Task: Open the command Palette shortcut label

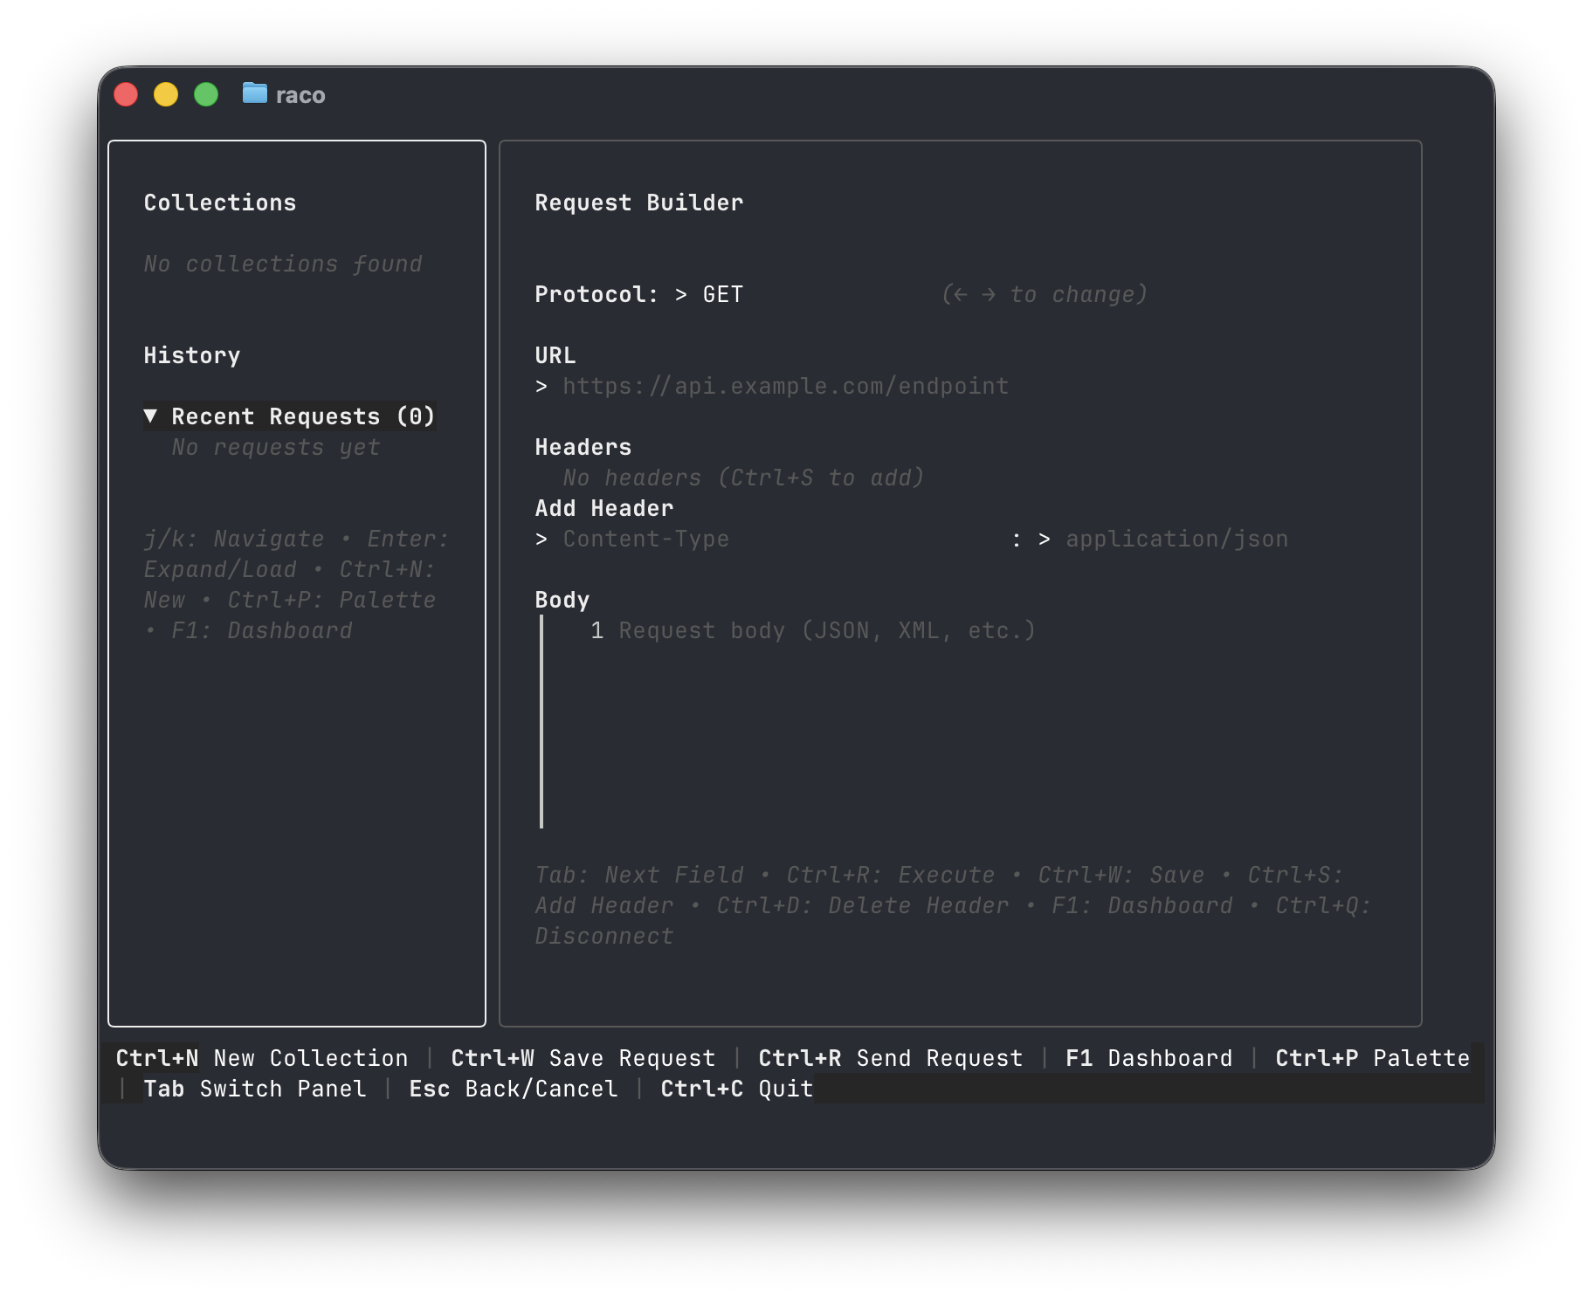Action: (x=1371, y=1057)
